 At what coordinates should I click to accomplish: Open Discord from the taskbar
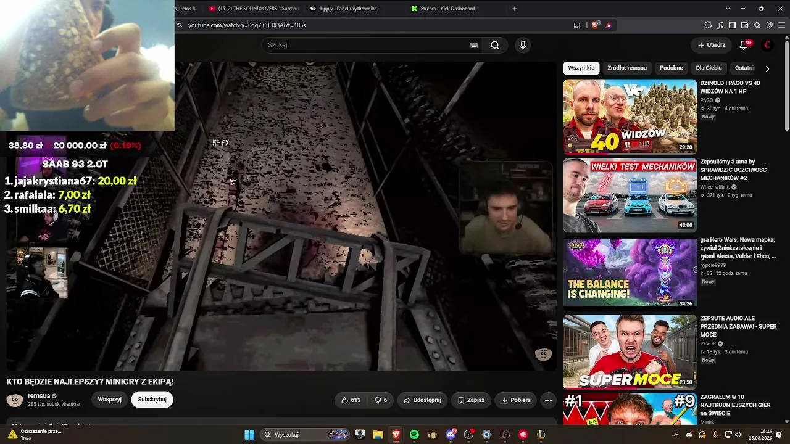[451, 435]
